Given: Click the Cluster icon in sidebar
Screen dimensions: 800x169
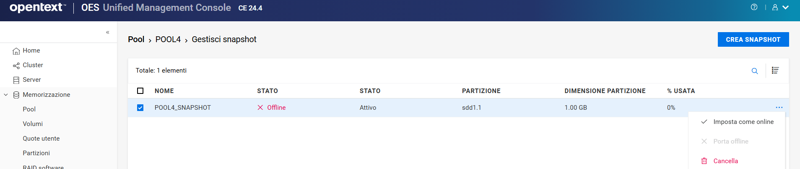Looking at the screenshot, I should (x=16, y=66).
